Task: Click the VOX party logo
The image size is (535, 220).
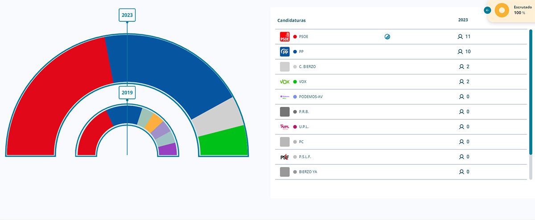Action: click(284, 81)
